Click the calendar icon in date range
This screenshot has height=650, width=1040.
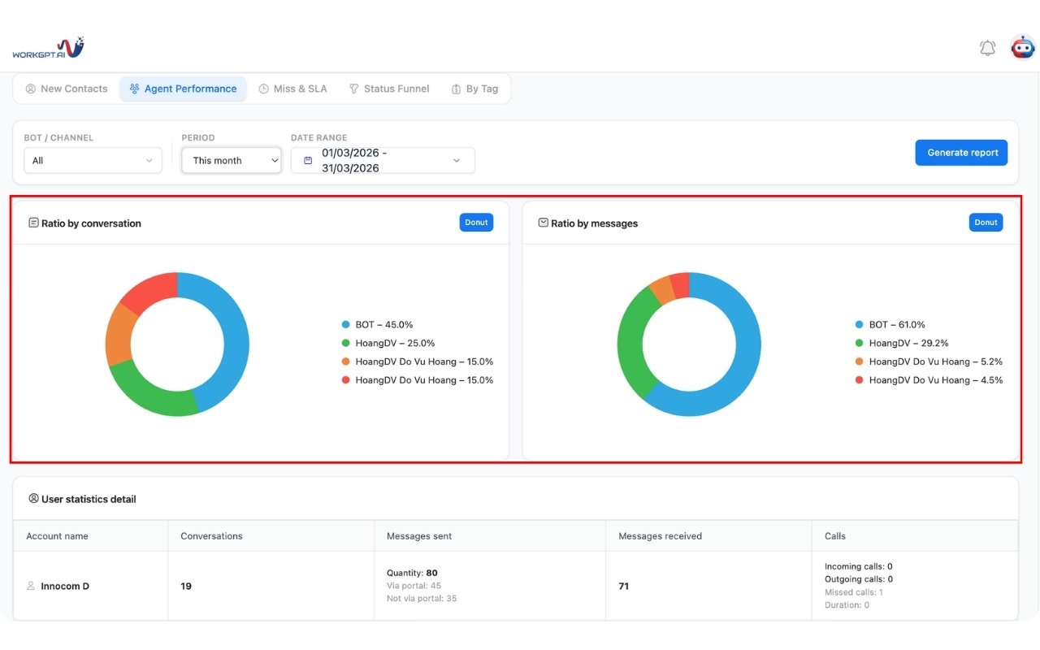(308, 161)
